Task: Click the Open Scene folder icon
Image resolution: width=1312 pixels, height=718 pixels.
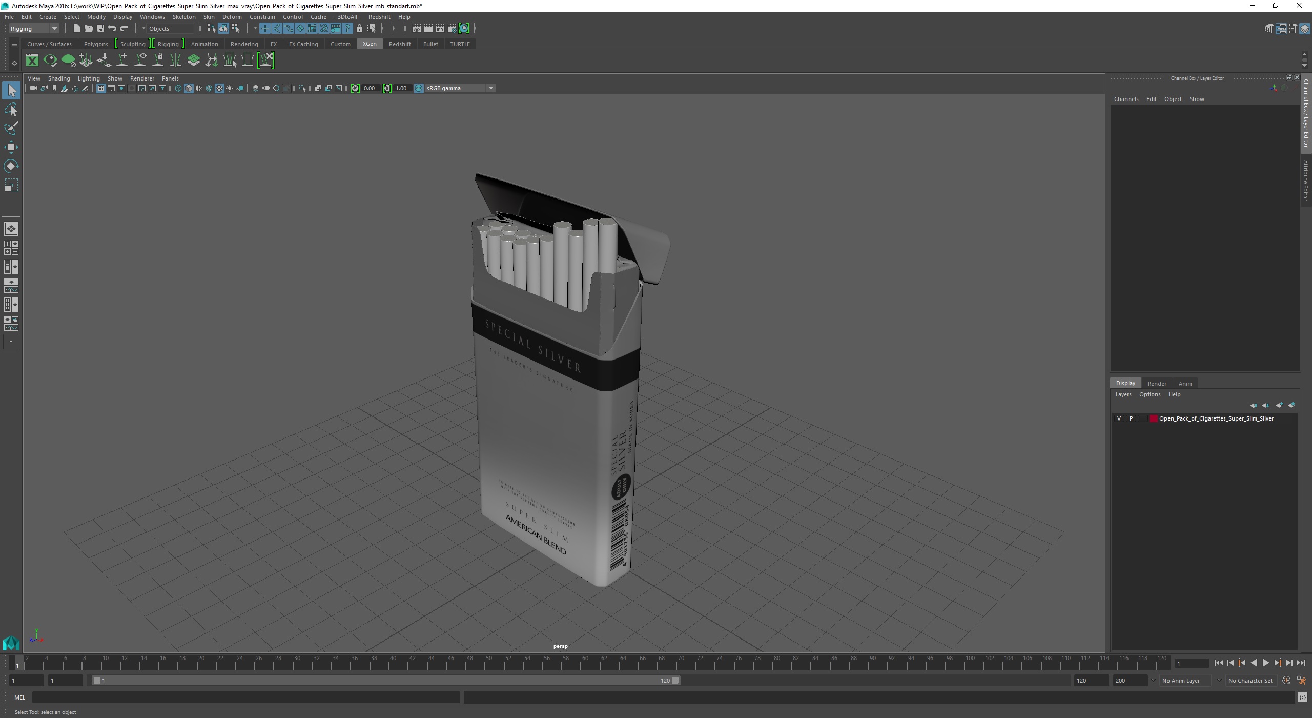Action: coord(88,29)
